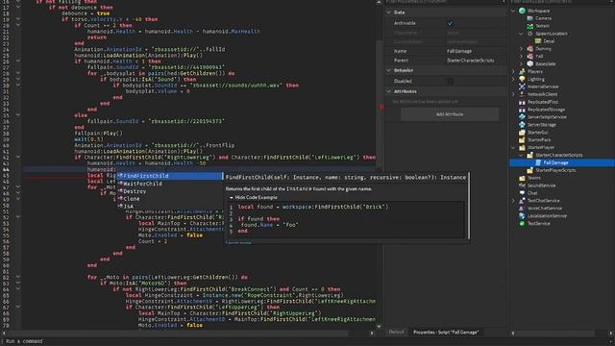Select StarterPlayerScripts in the Explorer tree
615x346 pixels.
pos(555,170)
